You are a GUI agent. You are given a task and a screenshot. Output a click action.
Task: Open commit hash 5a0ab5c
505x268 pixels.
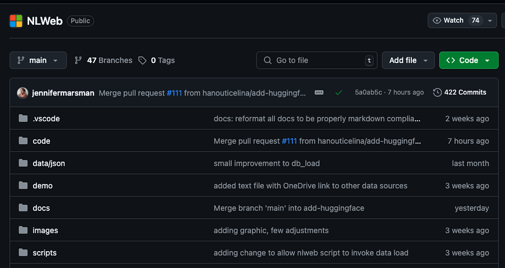(368, 92)
